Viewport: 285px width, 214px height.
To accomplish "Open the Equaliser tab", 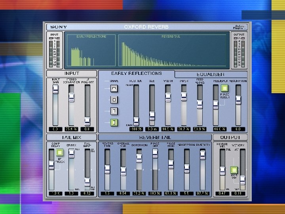I will (211, 75).
